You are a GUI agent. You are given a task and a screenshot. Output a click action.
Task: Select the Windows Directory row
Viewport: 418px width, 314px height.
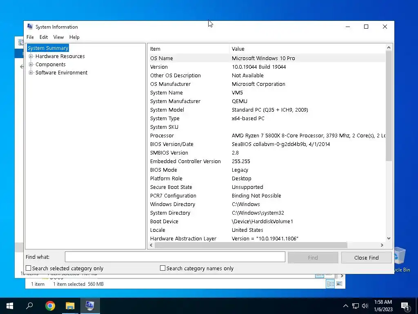tap(267, 204)
